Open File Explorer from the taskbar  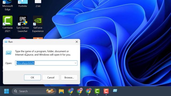tap(61, 91)
